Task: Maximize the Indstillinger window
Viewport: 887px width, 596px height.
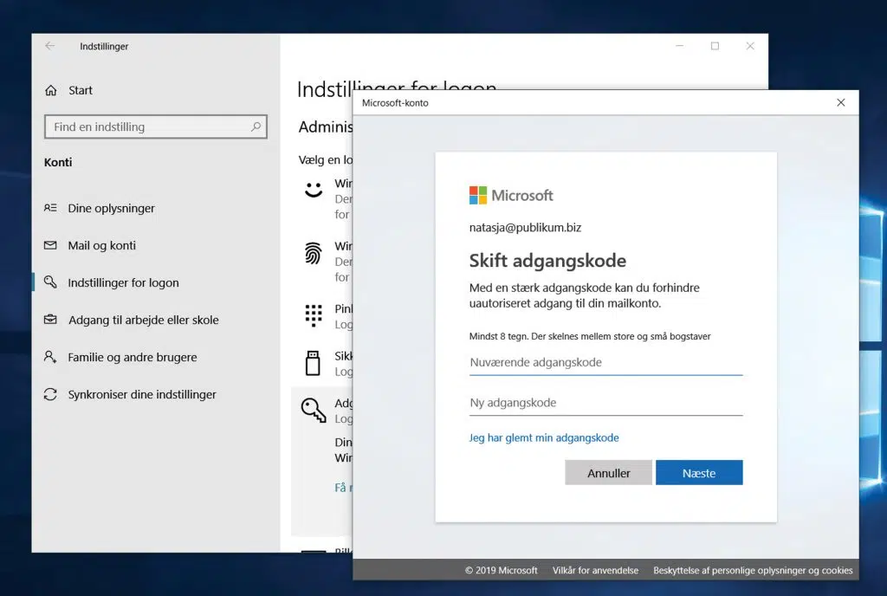Action: pos(715,46)
